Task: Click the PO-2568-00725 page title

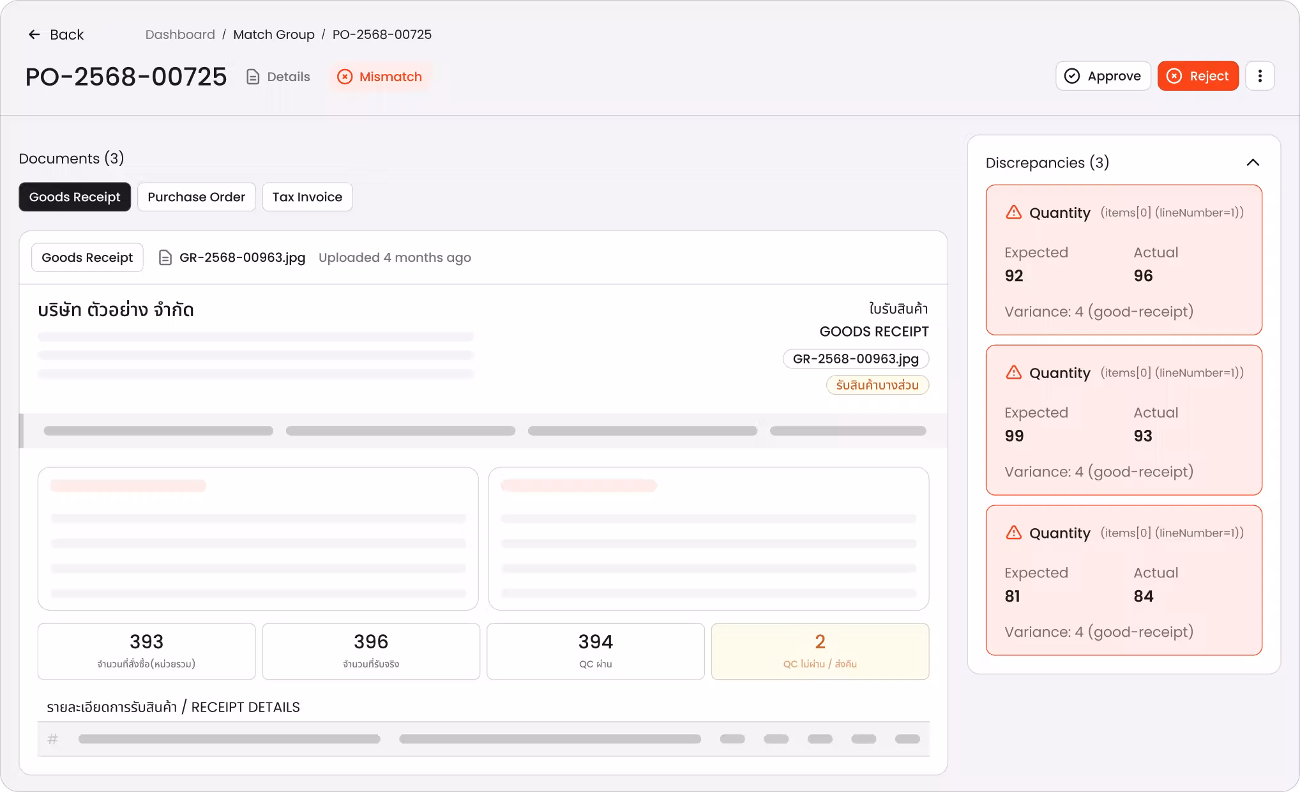Action: pos(126,77)
